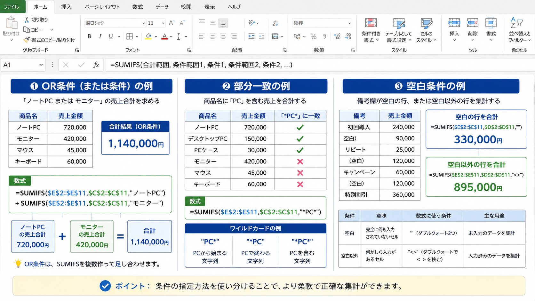Apply yellow fill color bucket
Viewport: 535px width, 301px height.
[148, 36]
